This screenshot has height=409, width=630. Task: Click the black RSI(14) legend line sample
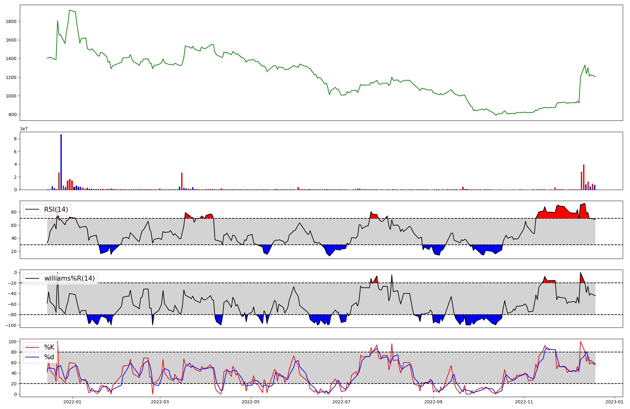pos(32,210)
